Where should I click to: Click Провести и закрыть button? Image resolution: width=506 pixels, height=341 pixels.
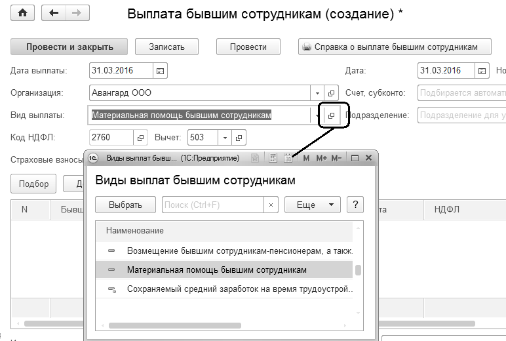click(69, 47)
